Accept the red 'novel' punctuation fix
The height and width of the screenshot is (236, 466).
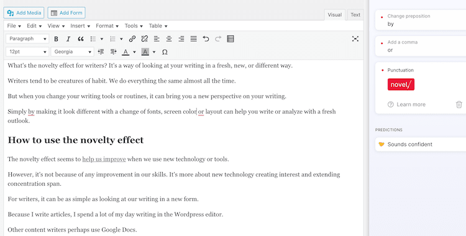coord(401,84)
